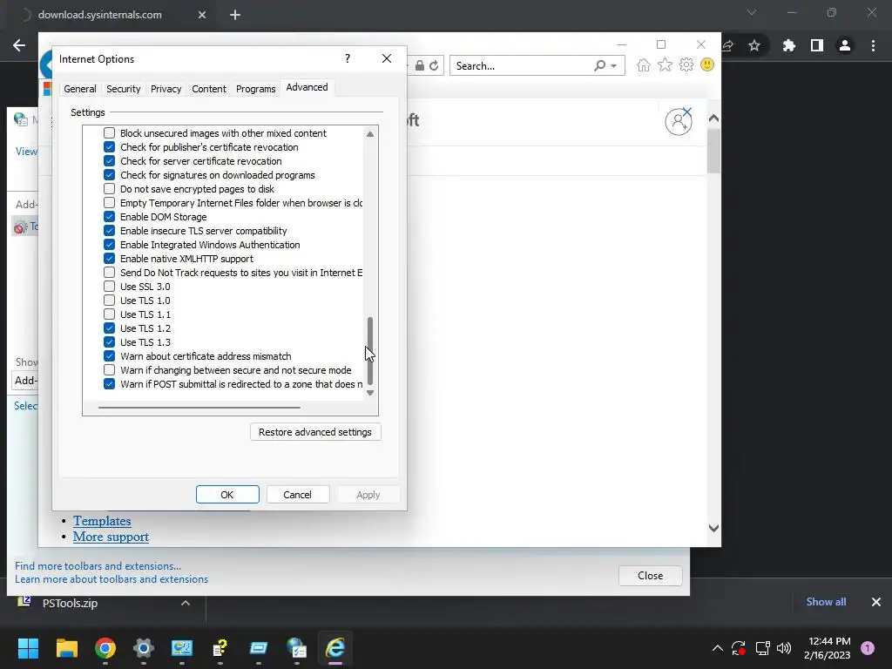Click settings list vertical scrollbar thumb
The width and height of the screenshot is (892, 669).
(370, 350)
